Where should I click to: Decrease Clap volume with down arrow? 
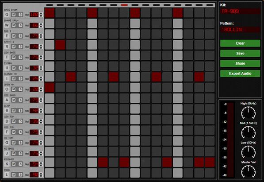(41, 112)
